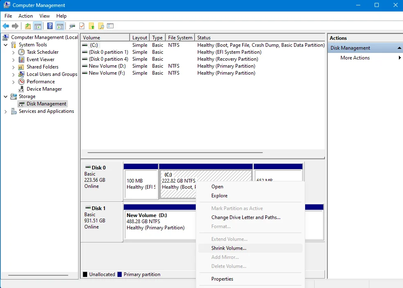Select the Disk 1 label box
Viewport: 403px width, 288px height.
pos(102,222)
